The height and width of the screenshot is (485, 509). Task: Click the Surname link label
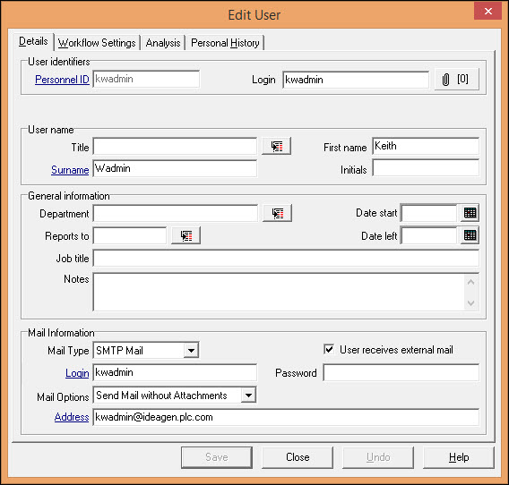(70, 170)
